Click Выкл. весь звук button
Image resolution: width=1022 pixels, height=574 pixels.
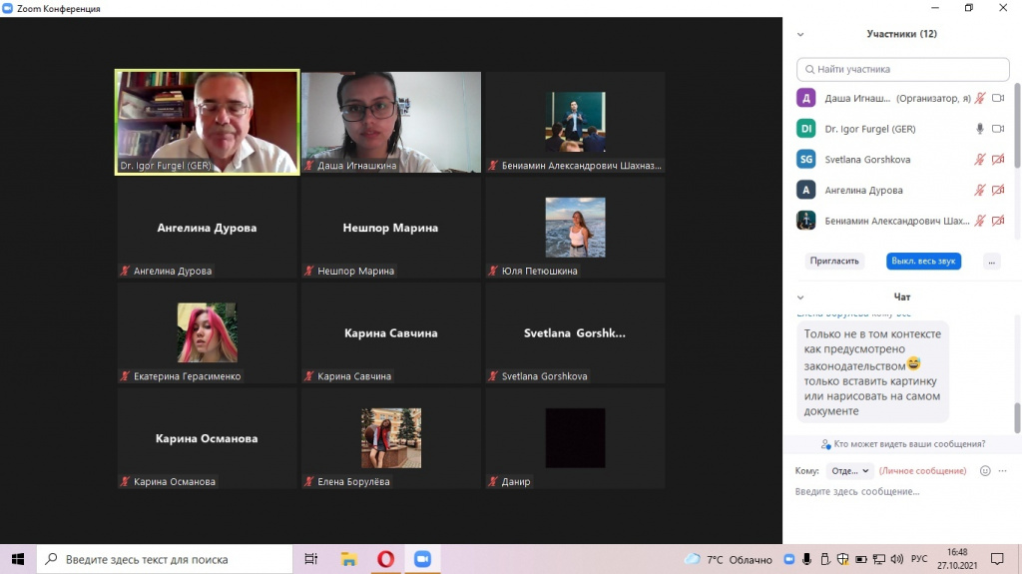pyautogui.click(x=923, y=261)
